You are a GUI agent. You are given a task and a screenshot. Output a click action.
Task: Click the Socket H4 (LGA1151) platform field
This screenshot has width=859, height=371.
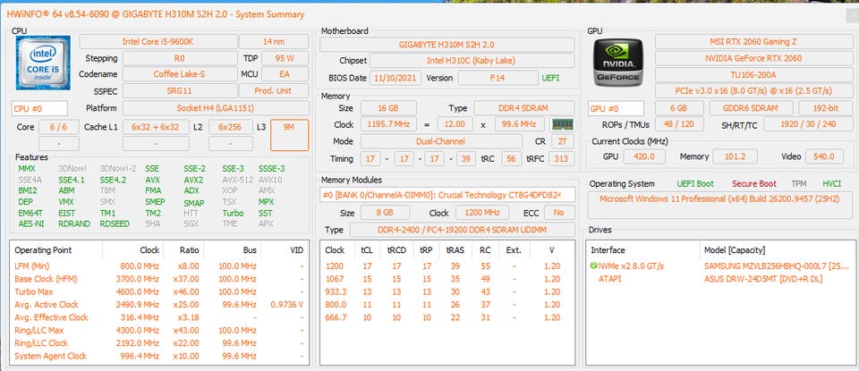pyautogui.click(x=216, y=108)
